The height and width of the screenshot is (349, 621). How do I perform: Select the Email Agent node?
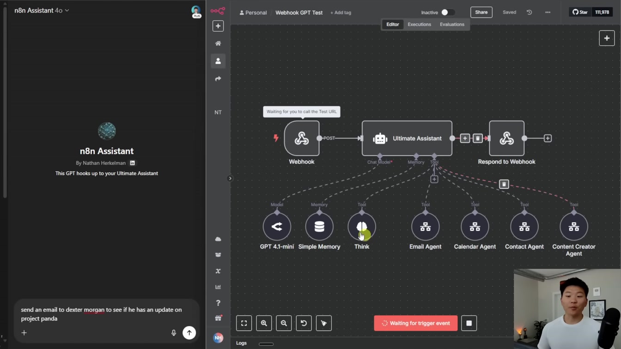(x=426, y=227)
